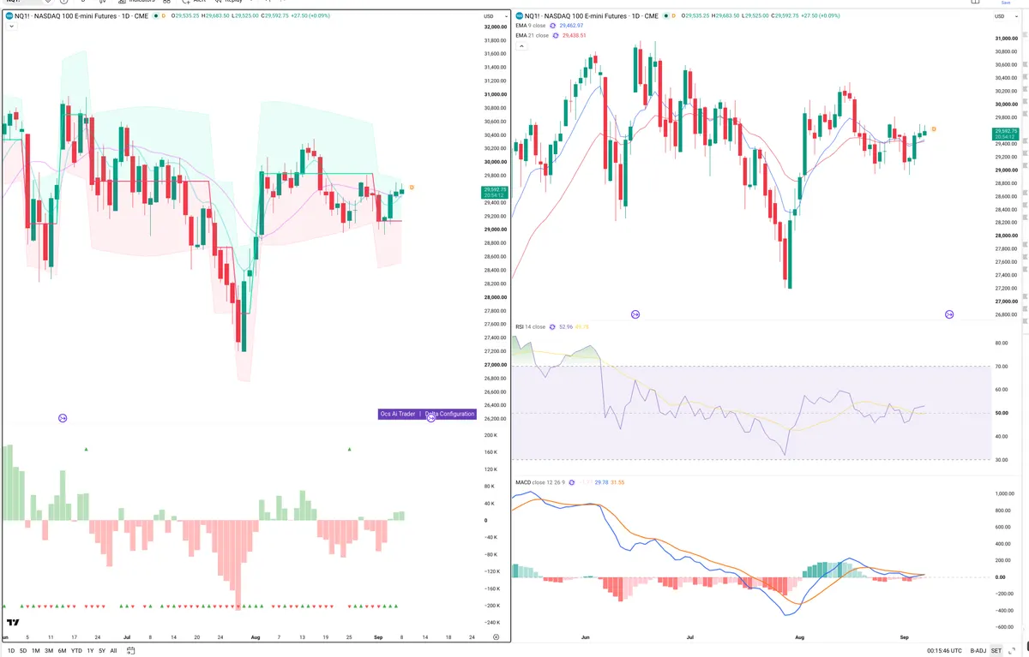Click the RSI 14 close indicator legend
This screenshot has width=1029, height=657.
[530, 326]
